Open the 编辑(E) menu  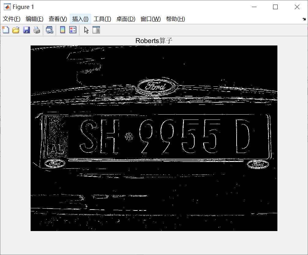click(34, 19)
